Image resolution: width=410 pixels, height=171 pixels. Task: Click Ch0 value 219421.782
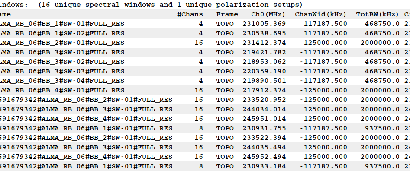[x=264, y=52]
